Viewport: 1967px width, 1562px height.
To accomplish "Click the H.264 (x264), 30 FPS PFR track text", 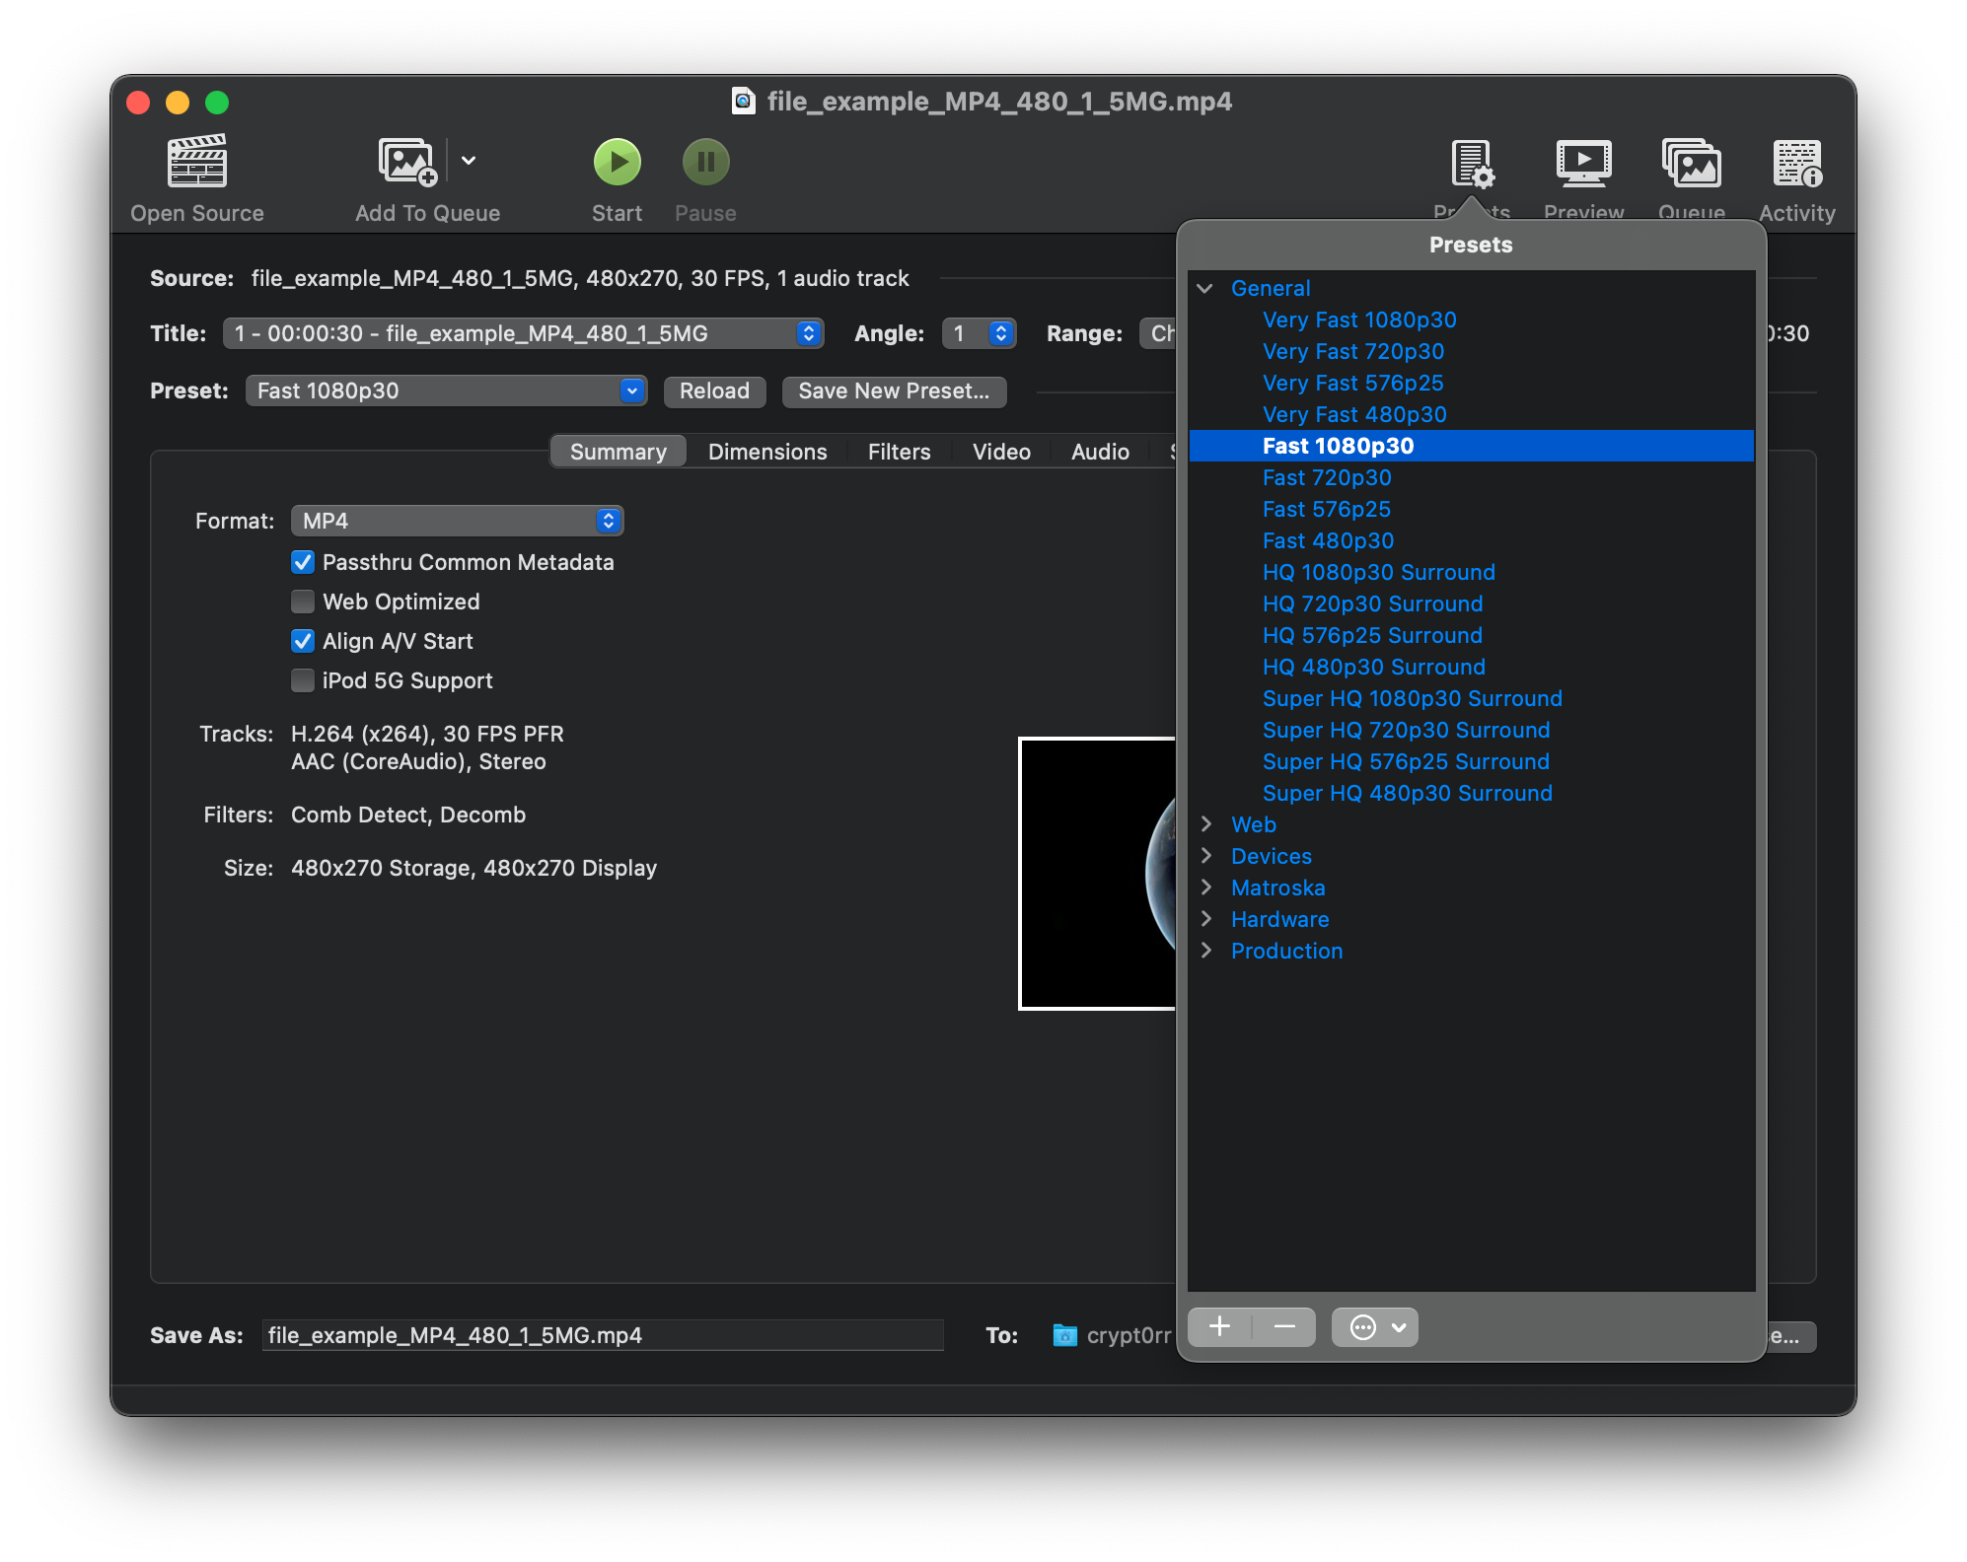I will [x=427, y=734].
